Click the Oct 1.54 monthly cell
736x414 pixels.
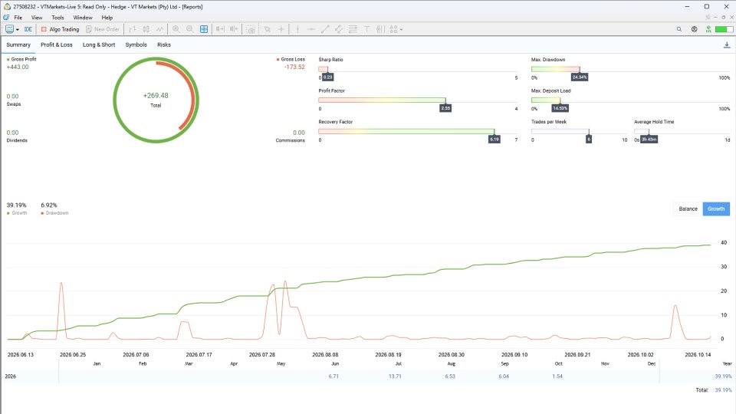coord(557,376)
